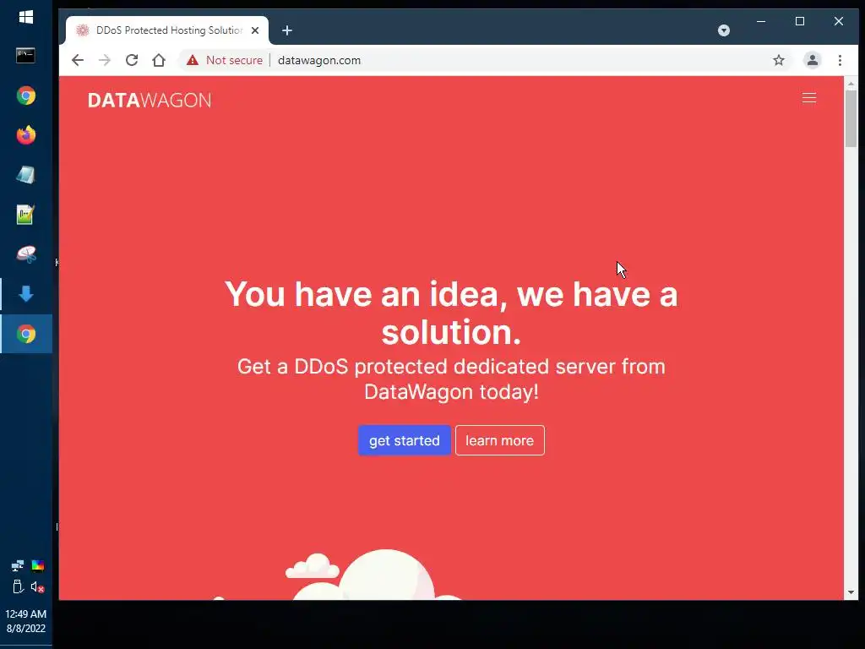This screenshot has height=649, width=865.
Task: Open the Chrome three-dot menu
Action: coord(840,60)
